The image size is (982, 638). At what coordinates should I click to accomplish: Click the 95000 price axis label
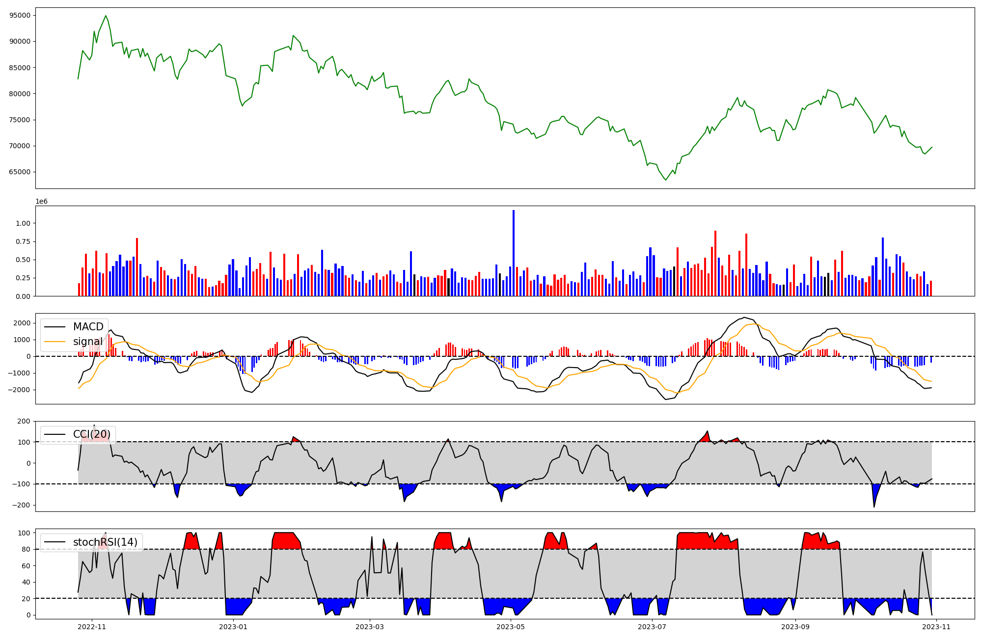[20, 15]
